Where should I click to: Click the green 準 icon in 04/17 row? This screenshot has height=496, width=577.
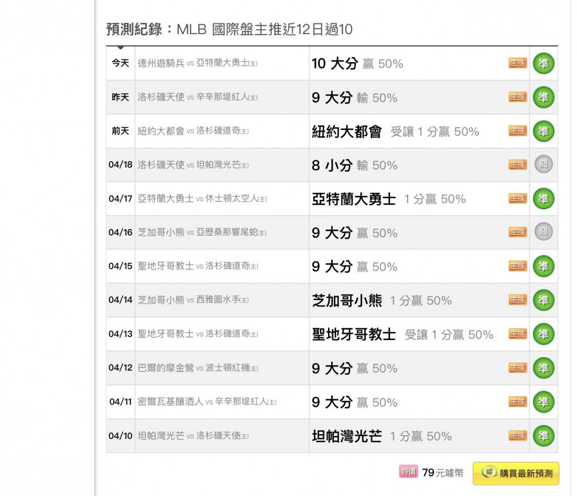(543, 199)
